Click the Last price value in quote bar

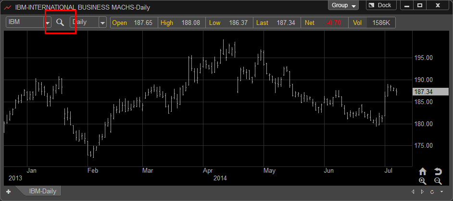286,23
